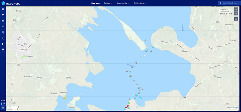This screenshot has width=241, height=112.
Task: Select the grey marker north of the eastern peninsula
Action: tap(162, 28)
